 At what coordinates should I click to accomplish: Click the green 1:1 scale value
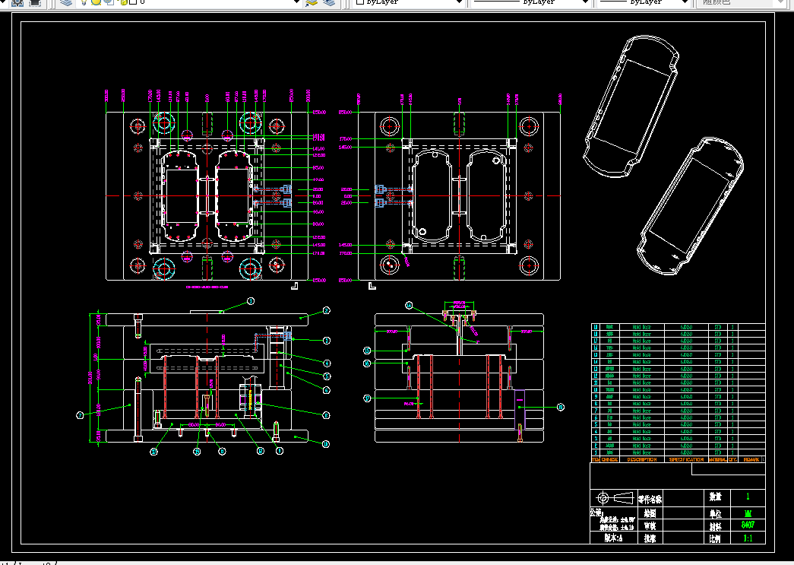748,538
